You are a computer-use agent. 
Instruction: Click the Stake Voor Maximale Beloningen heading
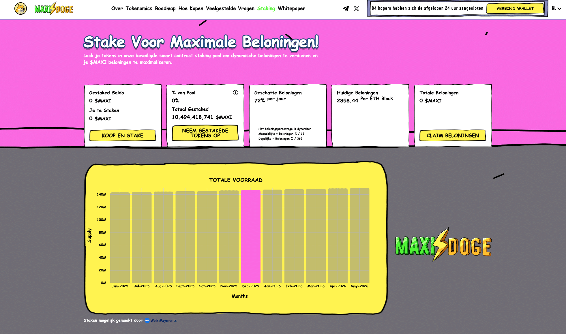pos(201,42)
